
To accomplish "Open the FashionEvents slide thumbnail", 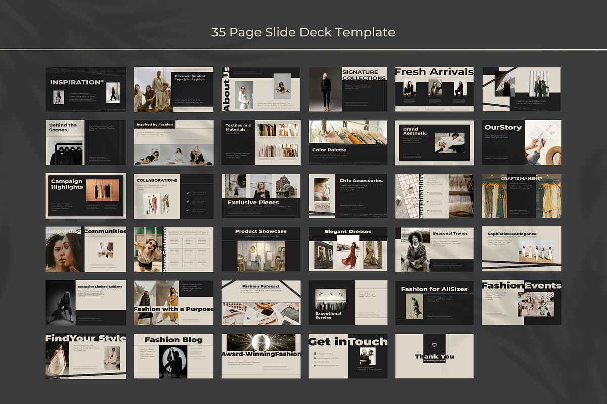I will (x=522, y=303).
